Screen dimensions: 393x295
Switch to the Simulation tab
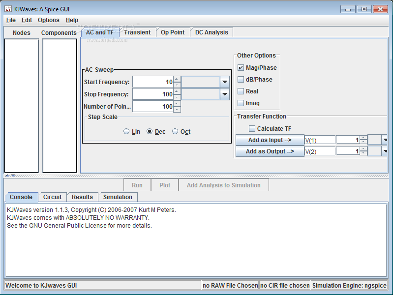(118, 197)
